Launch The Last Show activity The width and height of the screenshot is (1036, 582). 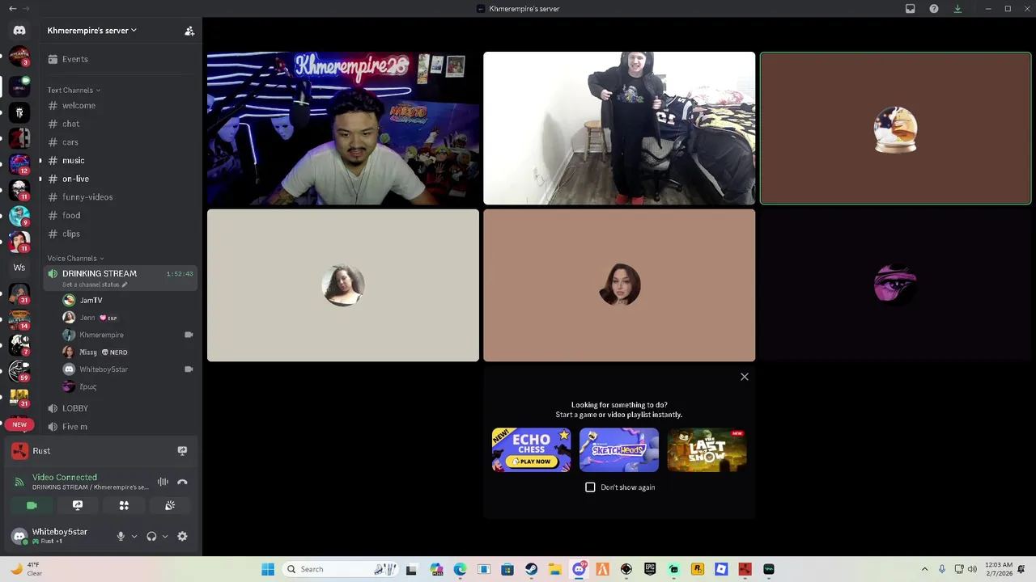point(707,450)
